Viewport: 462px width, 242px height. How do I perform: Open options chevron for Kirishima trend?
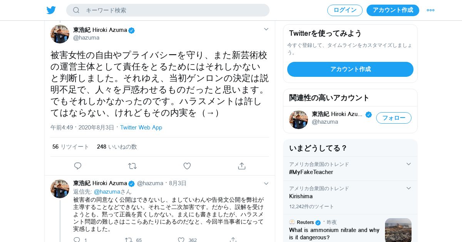click(409, 188)
